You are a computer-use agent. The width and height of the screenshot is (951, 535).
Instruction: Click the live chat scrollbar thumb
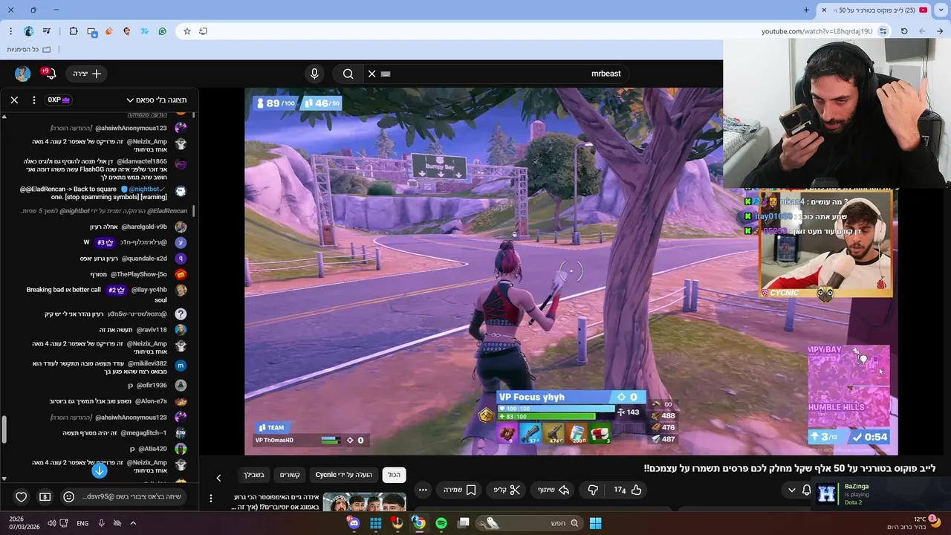coord(4,428)
